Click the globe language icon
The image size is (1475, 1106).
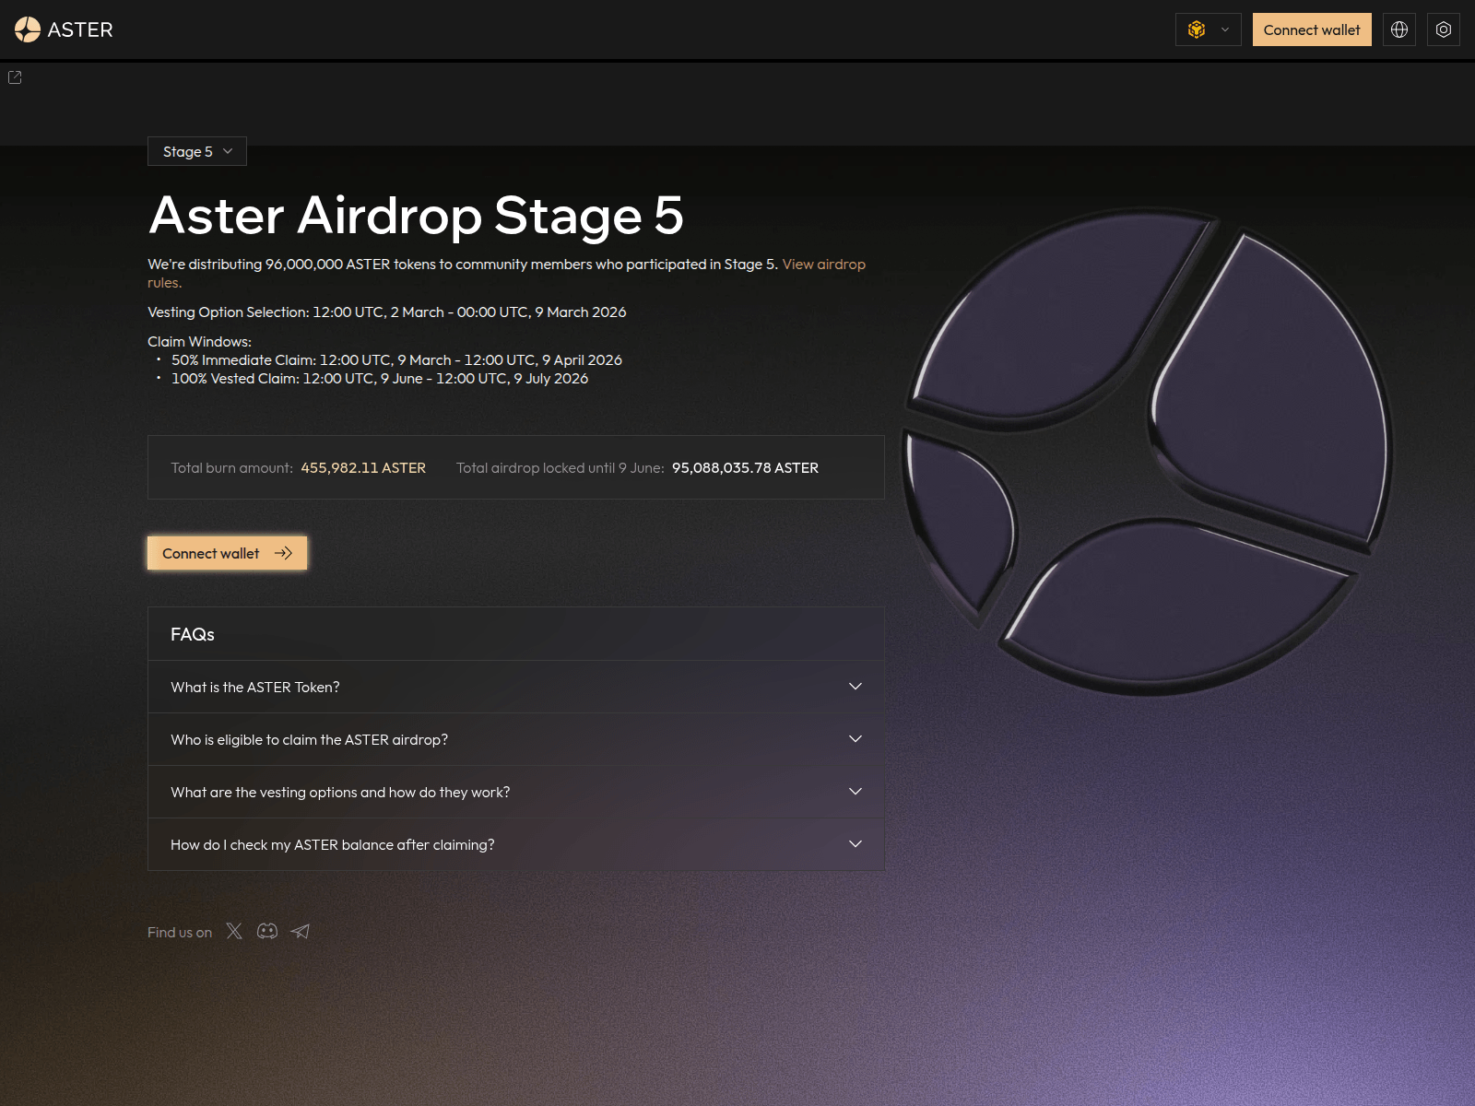point(1398,29)
